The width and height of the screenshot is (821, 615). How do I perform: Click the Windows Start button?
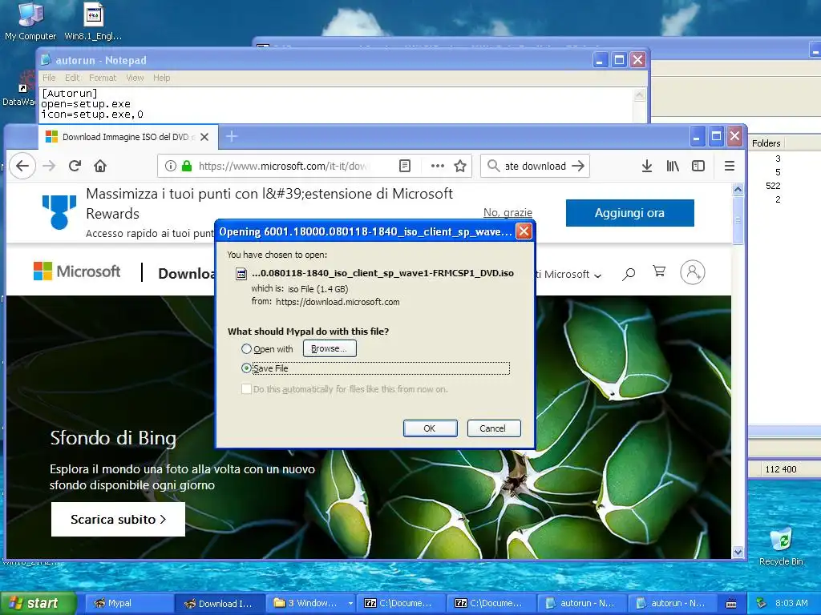tap(38, 603)
